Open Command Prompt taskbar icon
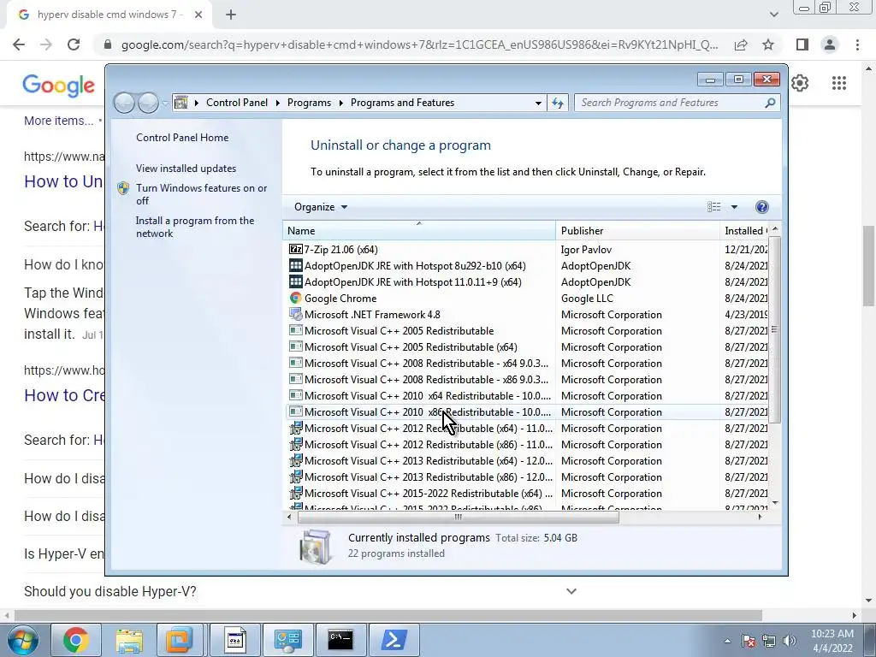 [340, 640]
